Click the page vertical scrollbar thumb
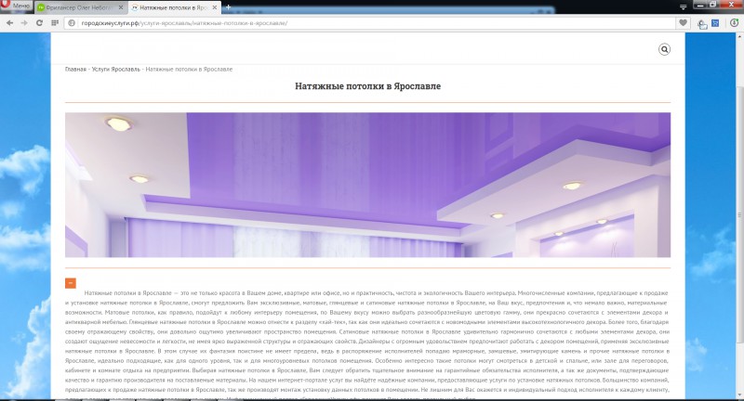The height and width of the screenshot is (401, 744). click(739, 213)
